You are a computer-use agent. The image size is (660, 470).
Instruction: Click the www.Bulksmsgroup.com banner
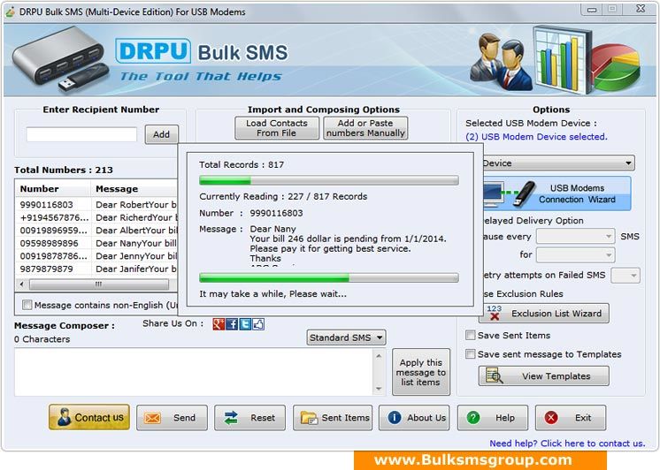[480, 460]
